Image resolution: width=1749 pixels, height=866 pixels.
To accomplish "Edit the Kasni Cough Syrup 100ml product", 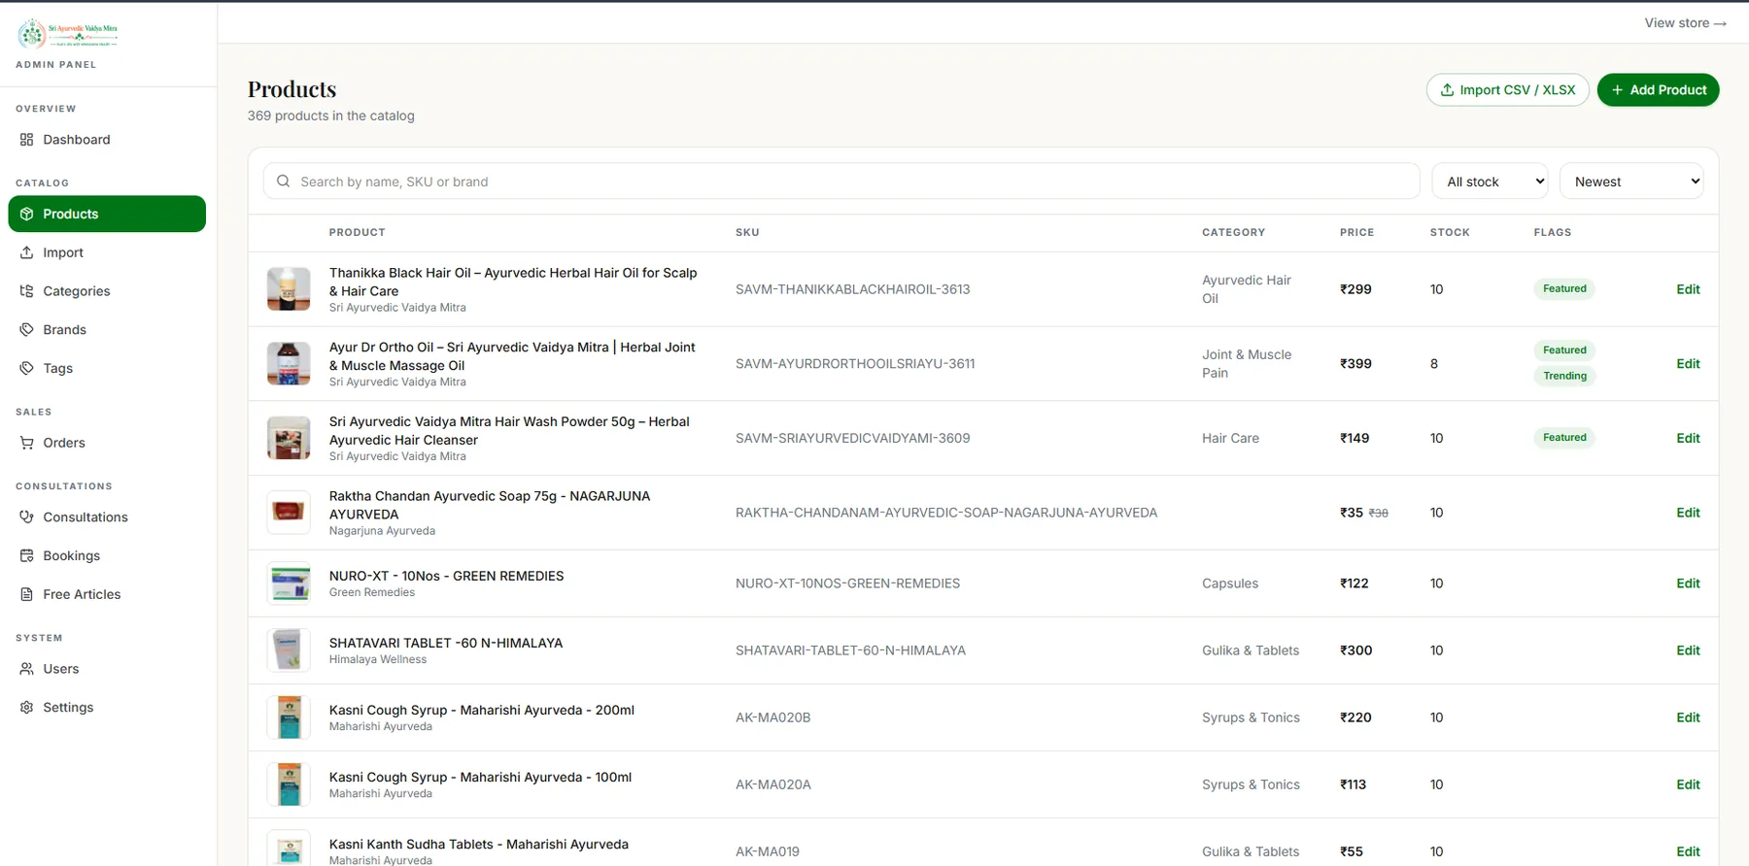I will pyautogui.click(x=1688, y=784).
